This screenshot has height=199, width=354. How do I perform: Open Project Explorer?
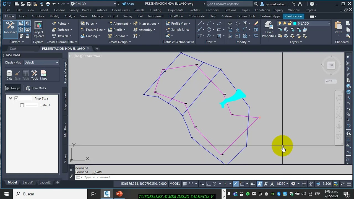click(x=38, y=30)
